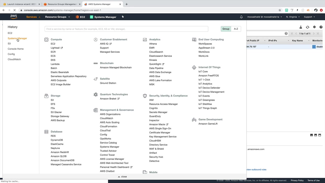The width and height of the screenshot is (325, 183).
Task: Click the Storage category icon
Action: click(46, 96)
